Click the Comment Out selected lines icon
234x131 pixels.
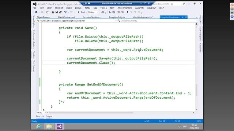pyautogui.click(x=119, y=12)
